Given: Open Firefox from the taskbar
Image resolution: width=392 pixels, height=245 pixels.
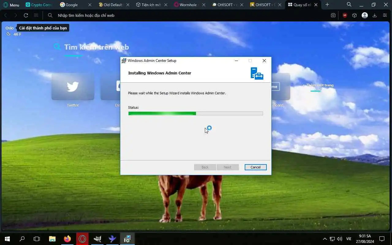Looking at the screenshot, I should click(x=67, y=239).
